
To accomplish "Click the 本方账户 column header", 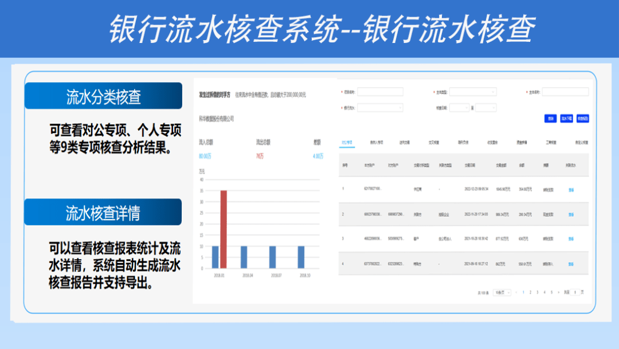I will coord(370,166).
